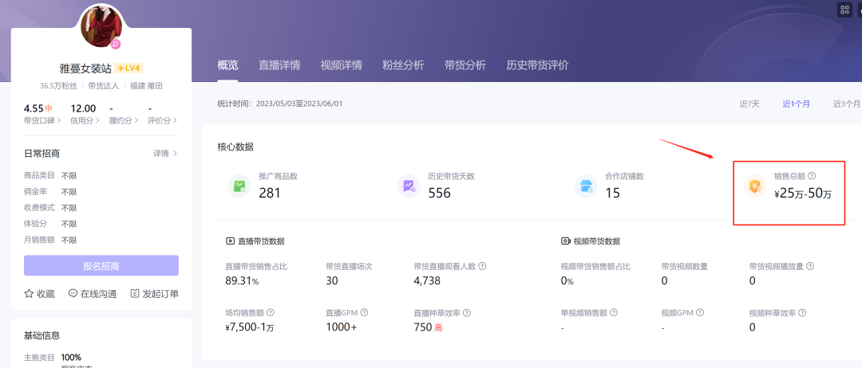
Task: Click the 带货达人 tag under name
Action: click(x=103, y=86)
